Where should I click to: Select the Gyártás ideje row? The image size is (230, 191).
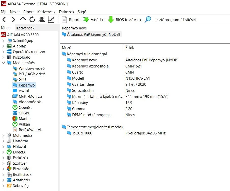[107, 84]
